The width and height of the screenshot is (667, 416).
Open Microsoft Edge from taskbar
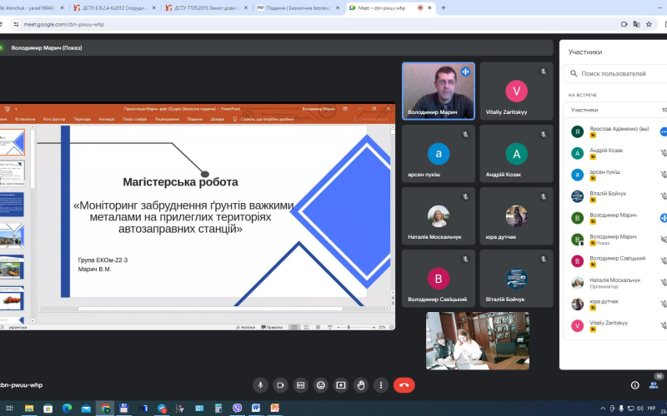tap(67, 409)
